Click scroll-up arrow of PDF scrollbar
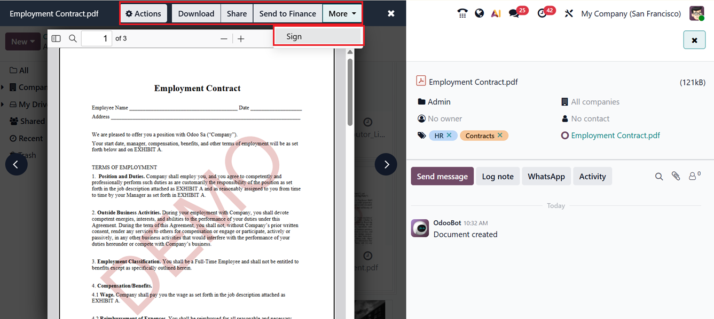 (x=350, y=52)
